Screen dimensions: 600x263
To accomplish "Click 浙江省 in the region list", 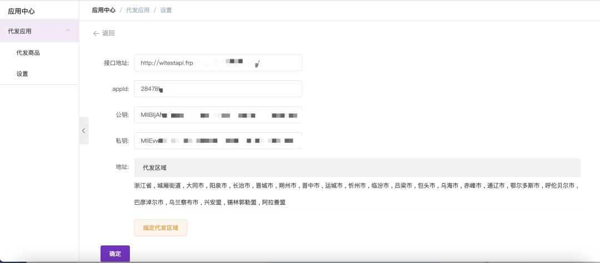I will (143, 186).
